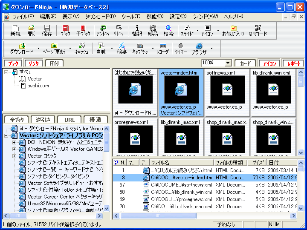
Task: Click the 検索 (Search) magnifier icon
Action: [168, 31]
